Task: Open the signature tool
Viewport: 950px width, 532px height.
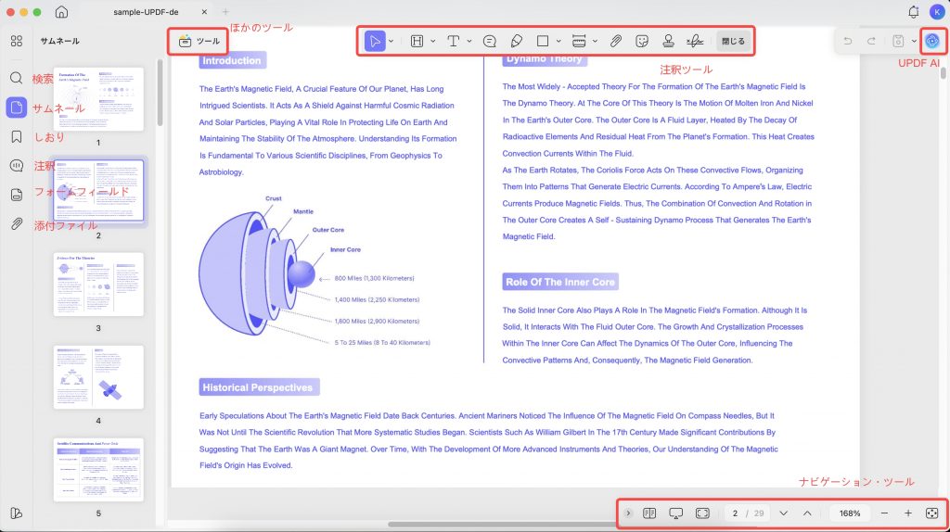Action: tap(695, 41)
